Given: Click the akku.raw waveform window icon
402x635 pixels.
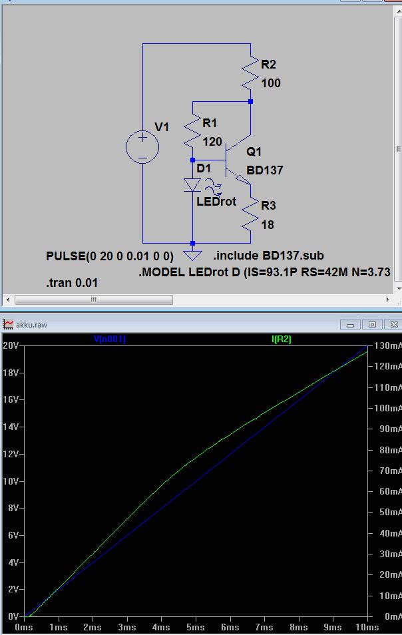Looking at the screenshot, I should point(8,324).
